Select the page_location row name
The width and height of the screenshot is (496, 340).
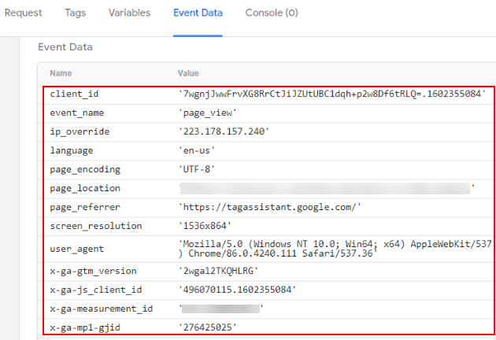85,188
